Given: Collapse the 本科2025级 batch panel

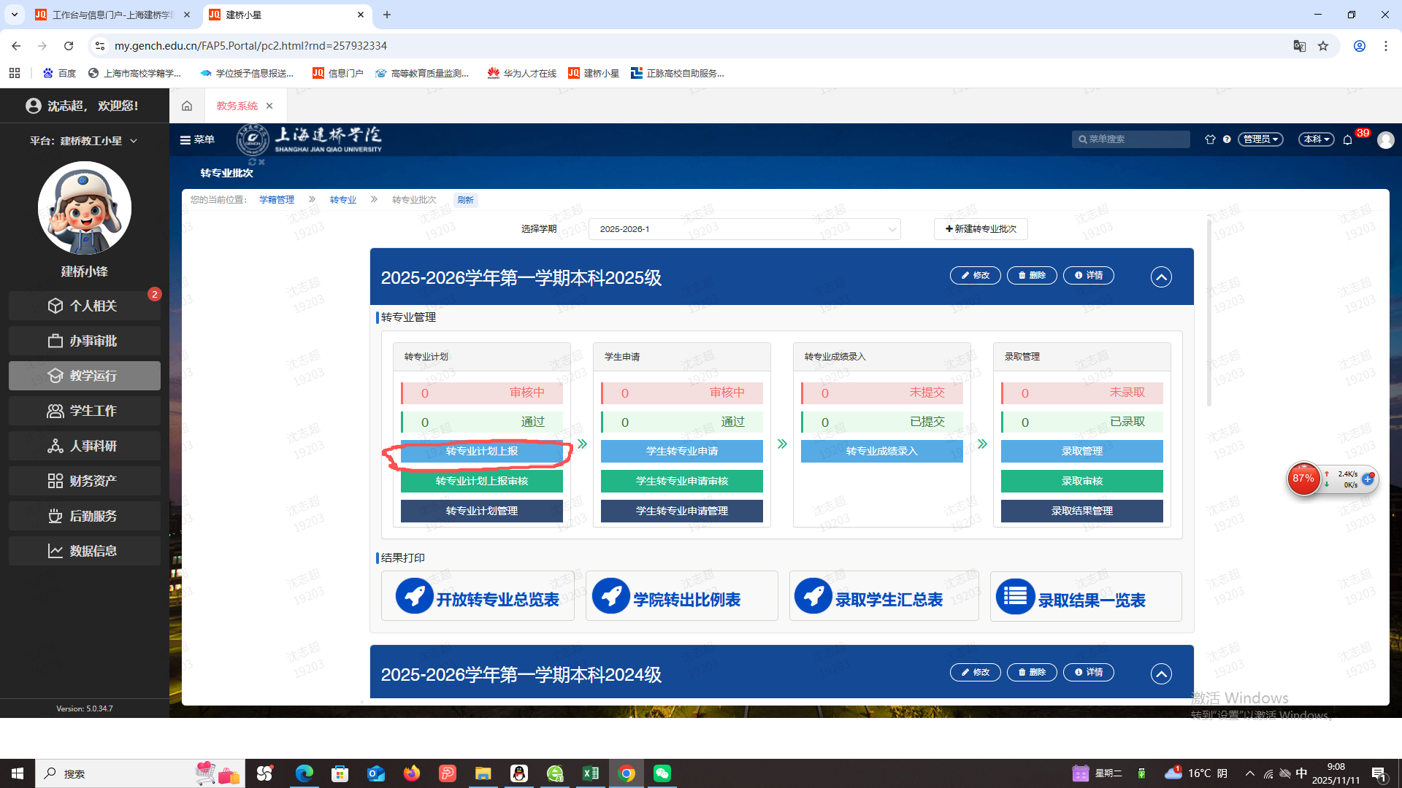Looking at the screenshot, I should (1161, 277).
